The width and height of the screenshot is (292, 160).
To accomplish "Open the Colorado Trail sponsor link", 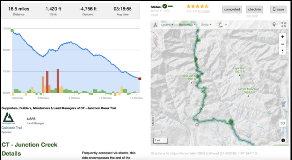I will 12,128.
